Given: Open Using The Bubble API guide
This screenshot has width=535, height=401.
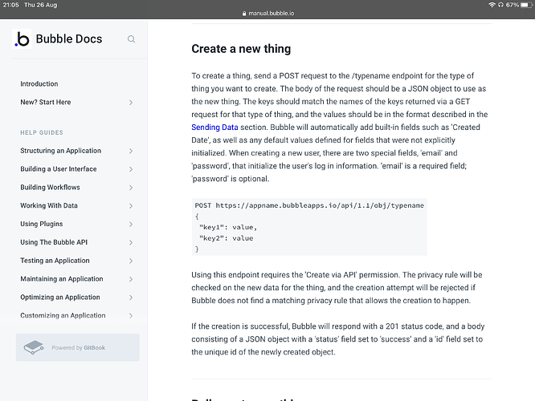Looking at the screenshot, I should (x=54, y=242).
